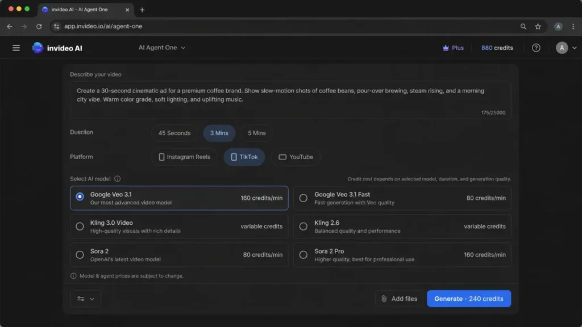Click the 175/25000 character count
Viewport: 582px width, 327px height.
(x=493, y=113)
